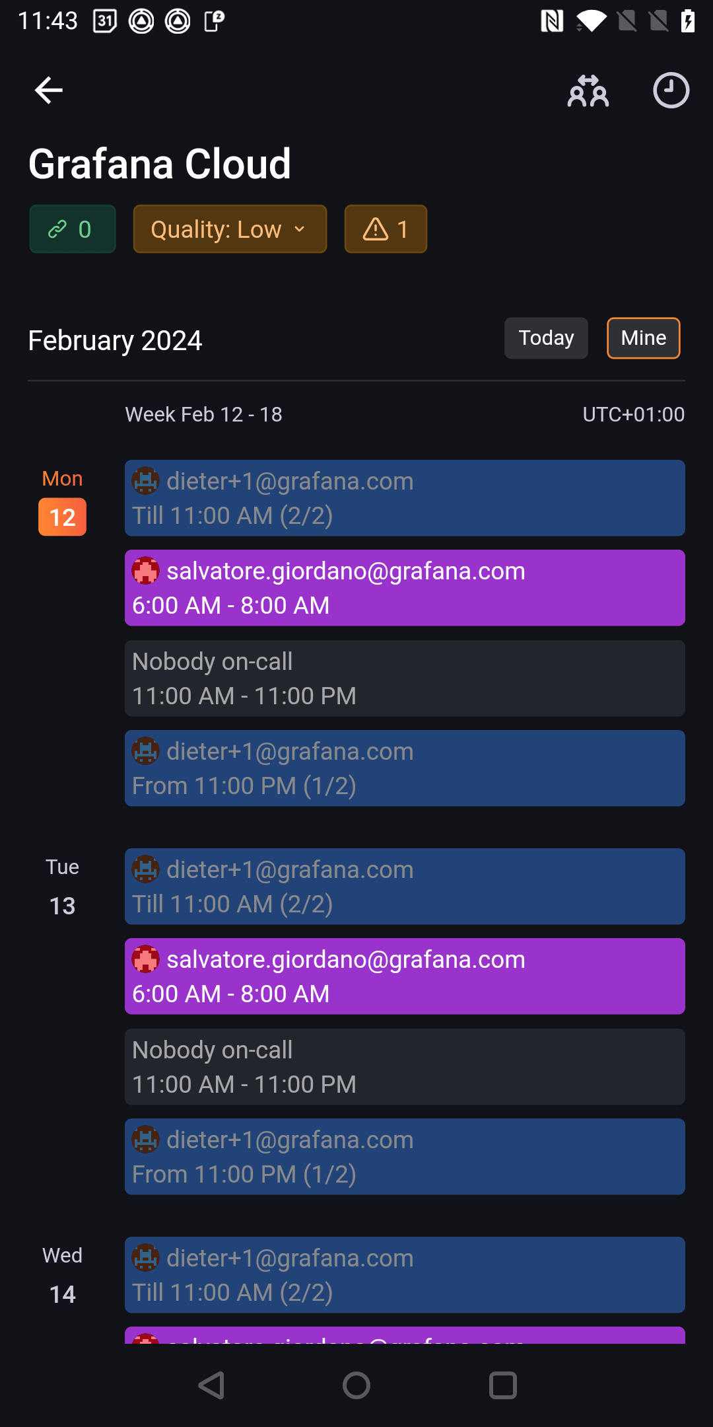Tap dieter avatar in Monday's first shift
The width and height of the screenshot is (713, 1427).
click(x=146, y=481)
